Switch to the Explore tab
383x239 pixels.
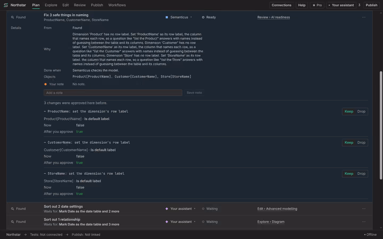click(x=51, y=5)
